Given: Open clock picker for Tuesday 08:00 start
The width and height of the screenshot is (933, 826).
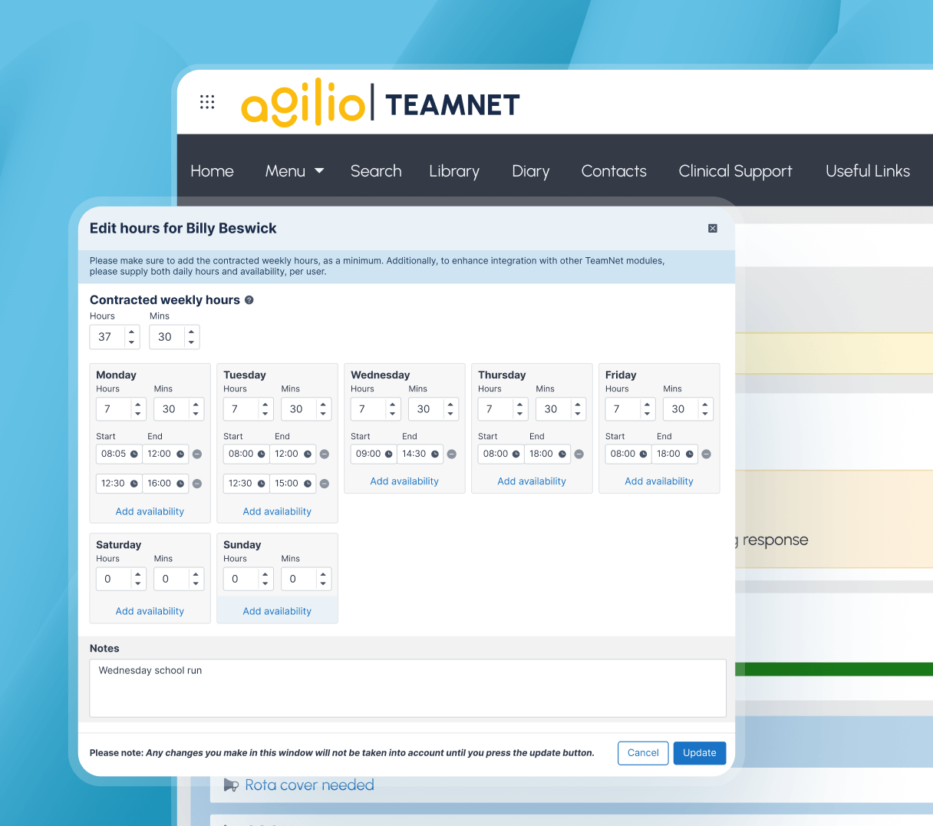Looking at the screenshot, I should click(262, 454).
